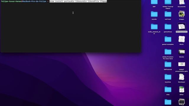Screen dimensions: 189x106
Task: Open the Images stack
Action: (x=182, y=14)
